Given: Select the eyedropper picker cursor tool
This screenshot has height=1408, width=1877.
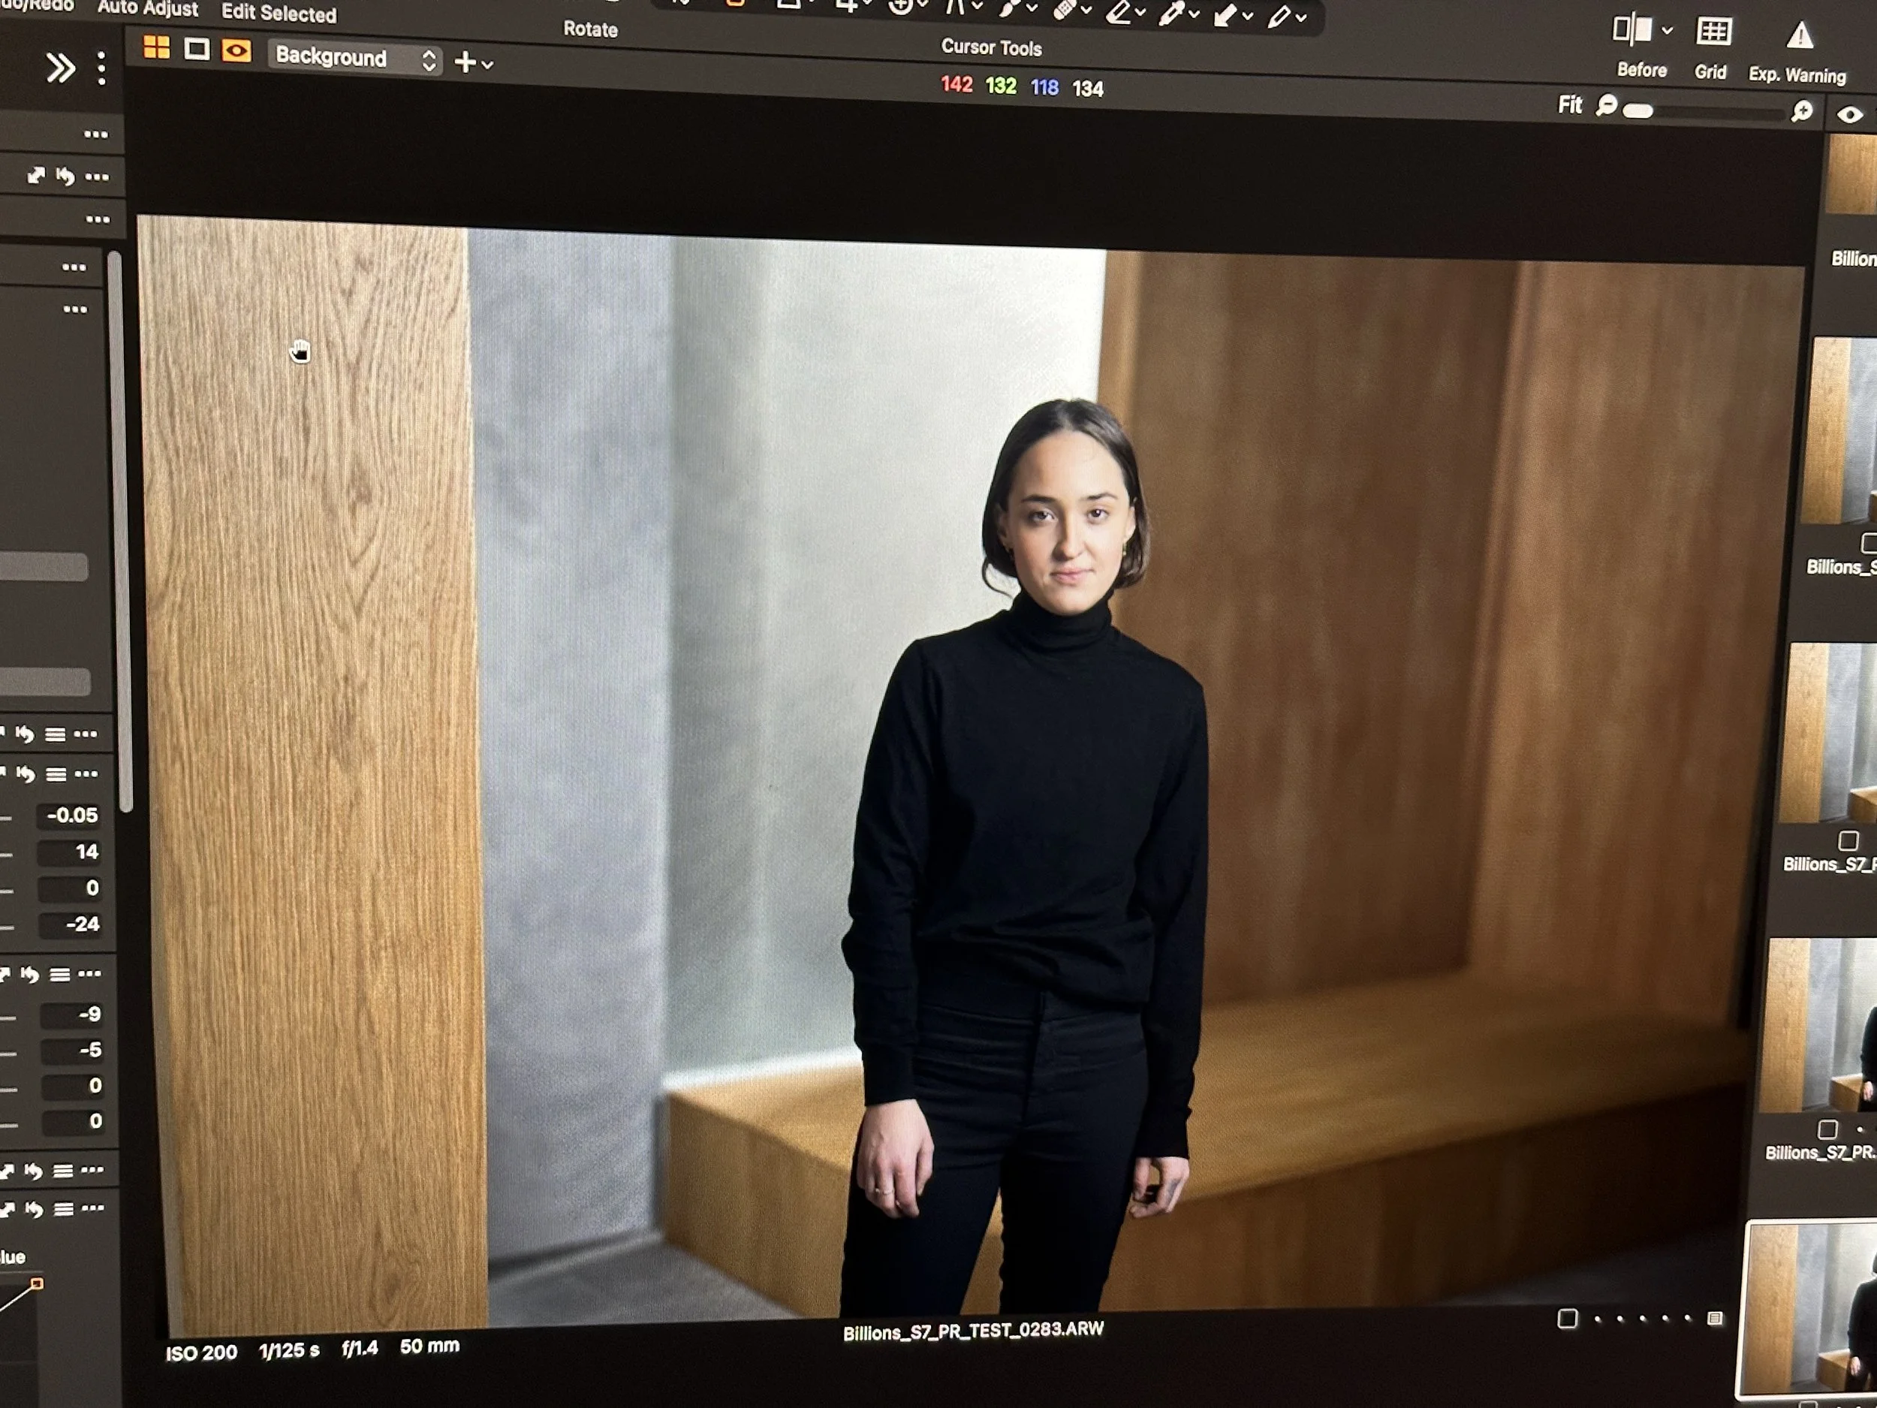Looking at the screenshot, I should (x=1171, y=13).
